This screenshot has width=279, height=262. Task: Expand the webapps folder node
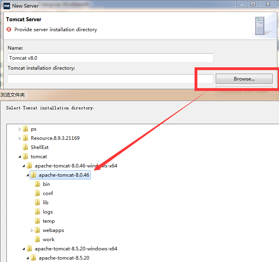(32, 230)
